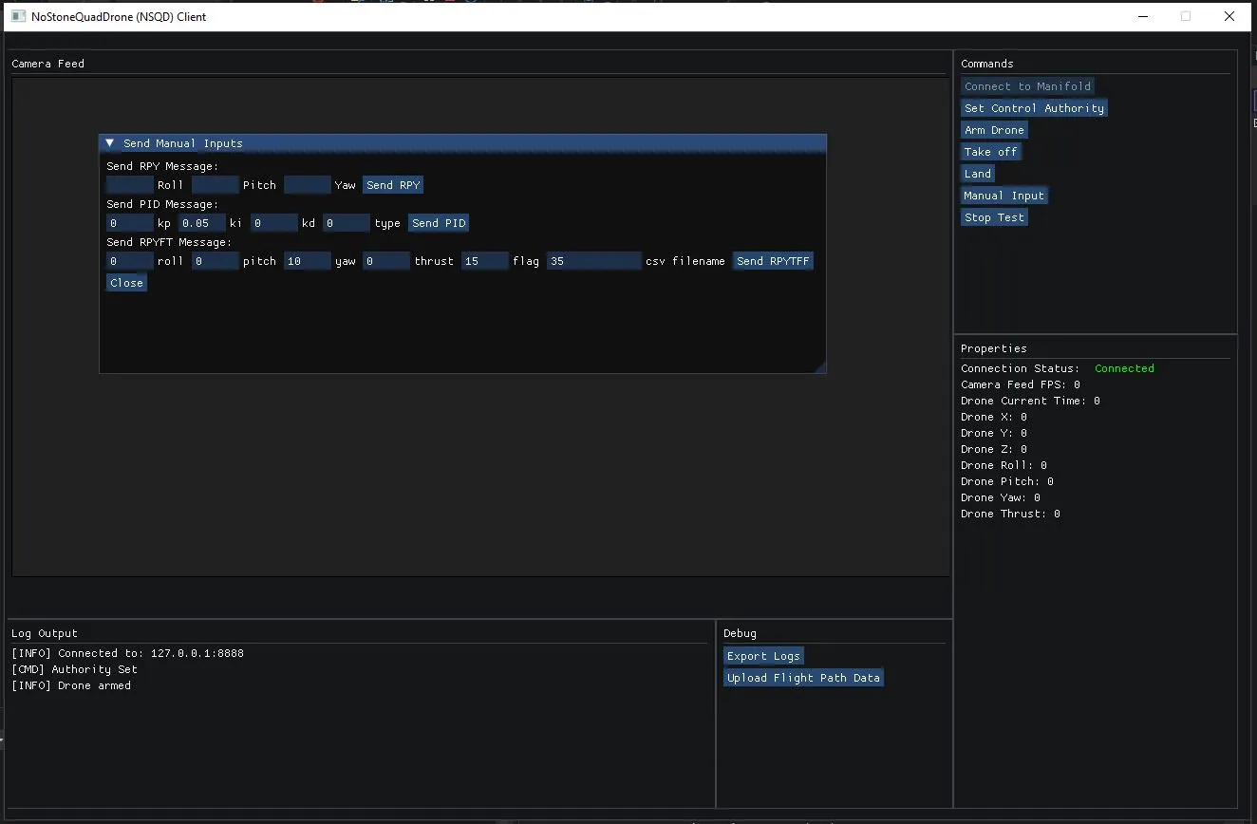Click log line '[CMD] Authority Set'
Image resolution: width=1257 pixels, height=824 pixels.
tap(74, 669)
